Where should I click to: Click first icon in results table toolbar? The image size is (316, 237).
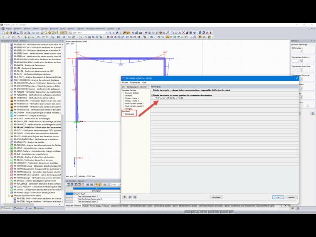(68, 185)
